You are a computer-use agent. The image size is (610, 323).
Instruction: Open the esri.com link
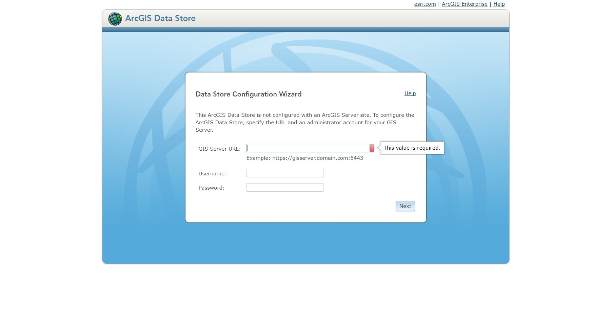coord(425,4)
